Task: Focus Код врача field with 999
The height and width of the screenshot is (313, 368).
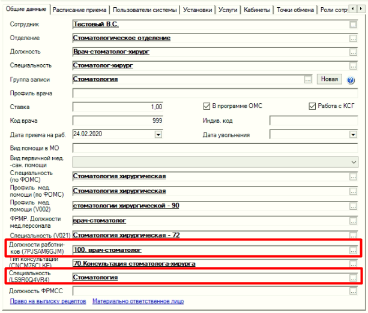Action: [x=118, y=121]
